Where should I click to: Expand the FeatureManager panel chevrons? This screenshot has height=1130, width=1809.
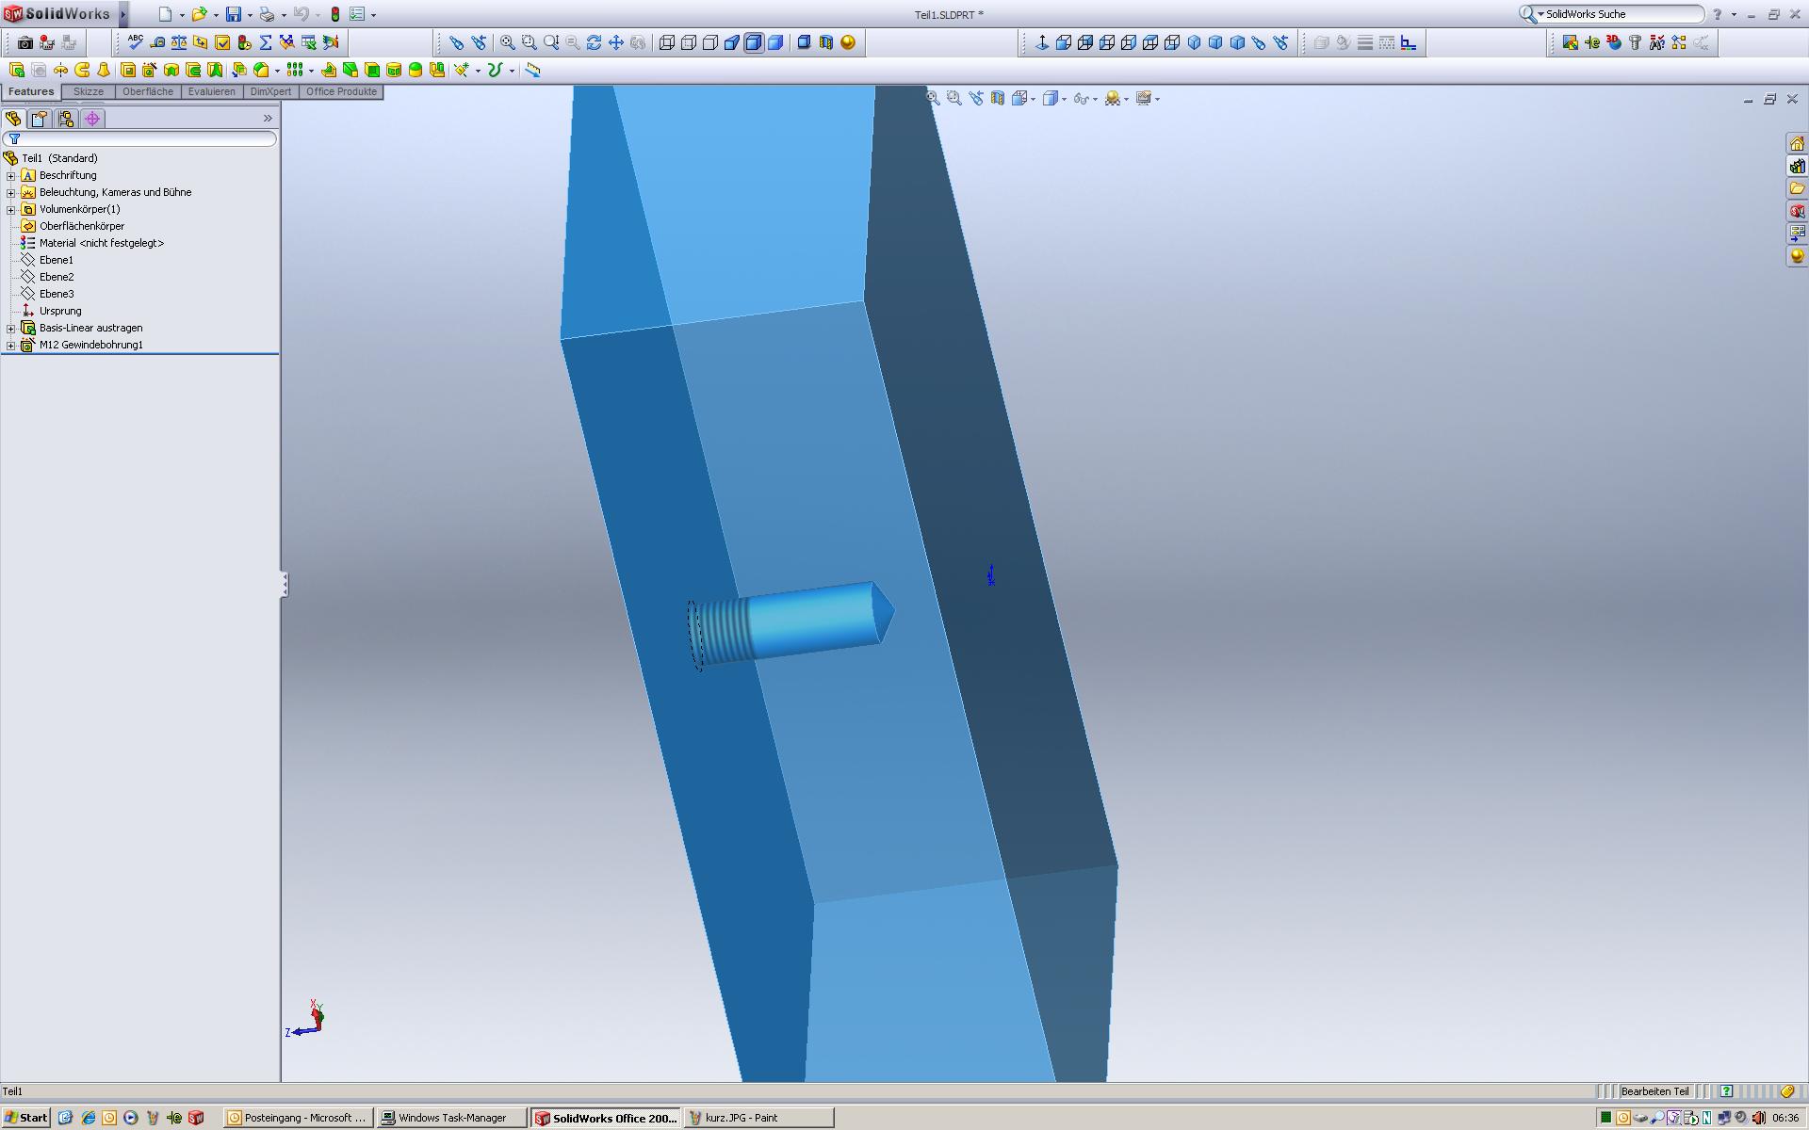click(x=268, y=119)
